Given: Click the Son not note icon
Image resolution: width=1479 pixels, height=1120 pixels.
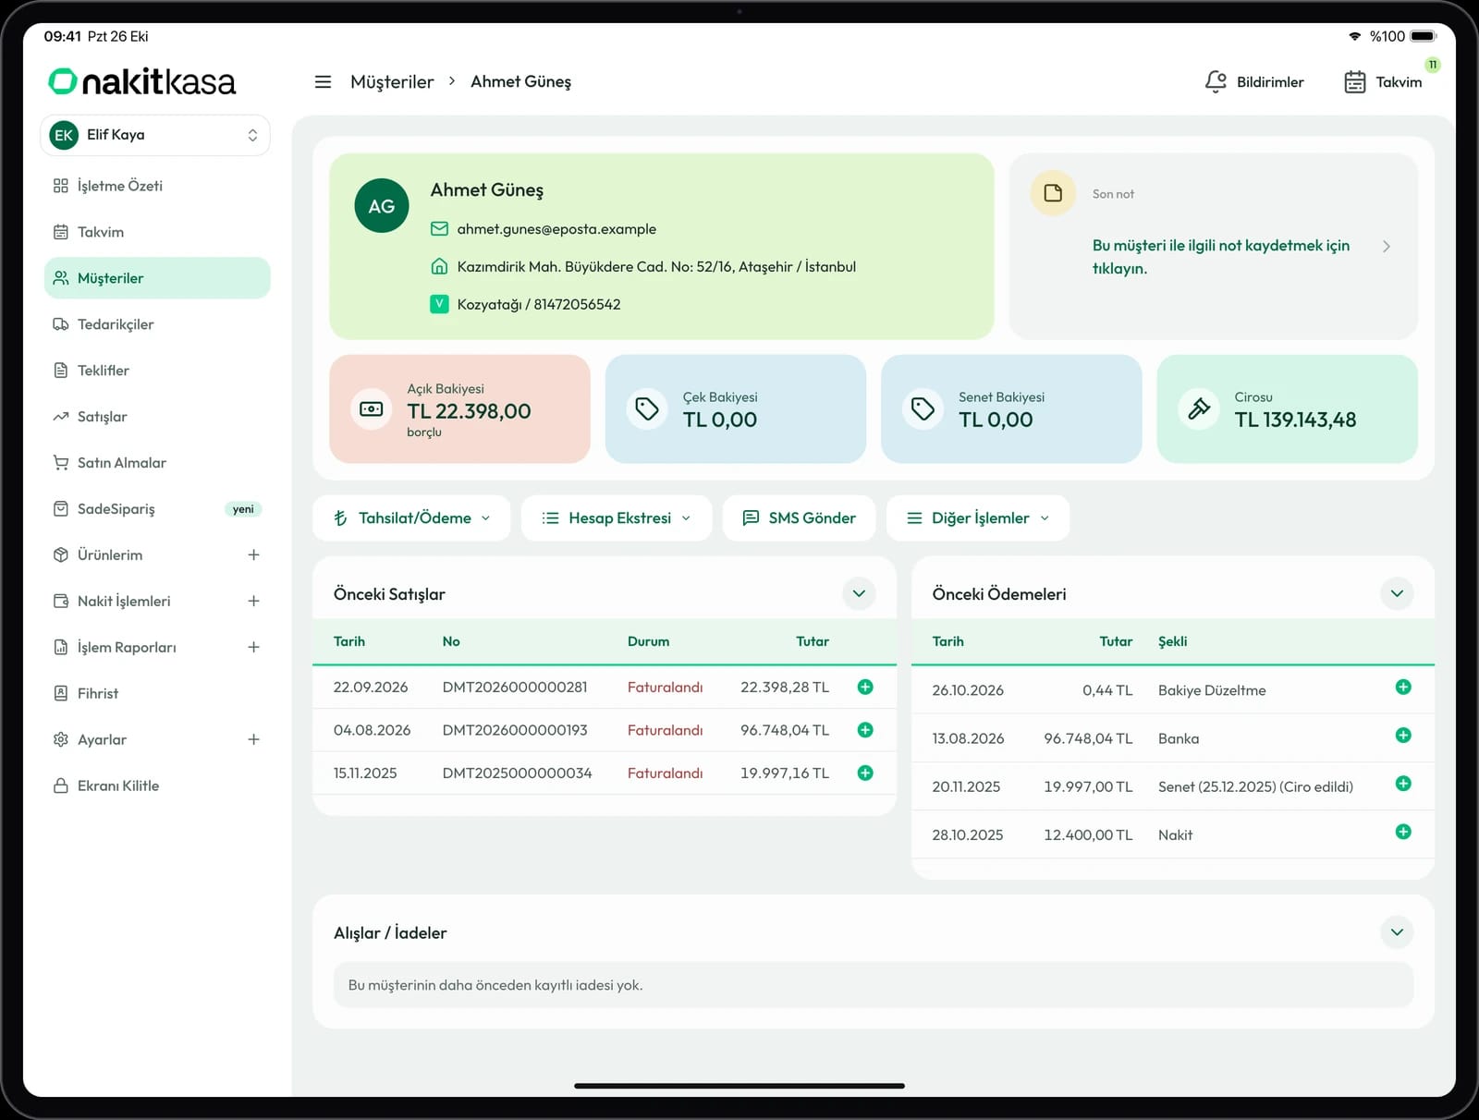Looking at the screenshot, I should click(x=1053, y=193).
